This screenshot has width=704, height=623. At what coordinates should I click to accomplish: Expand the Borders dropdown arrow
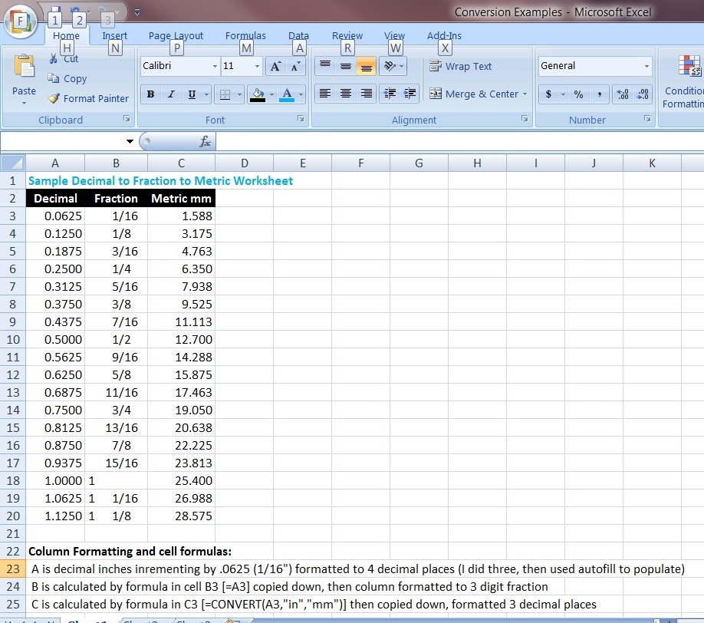point(239,94)
